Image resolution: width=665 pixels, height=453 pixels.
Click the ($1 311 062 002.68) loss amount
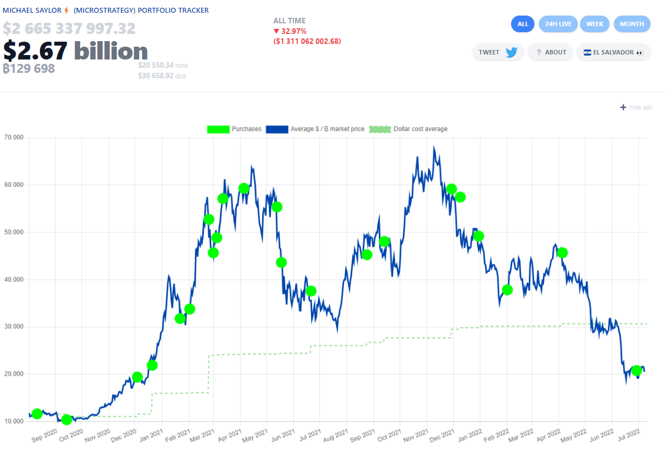[x=307, y=41]
